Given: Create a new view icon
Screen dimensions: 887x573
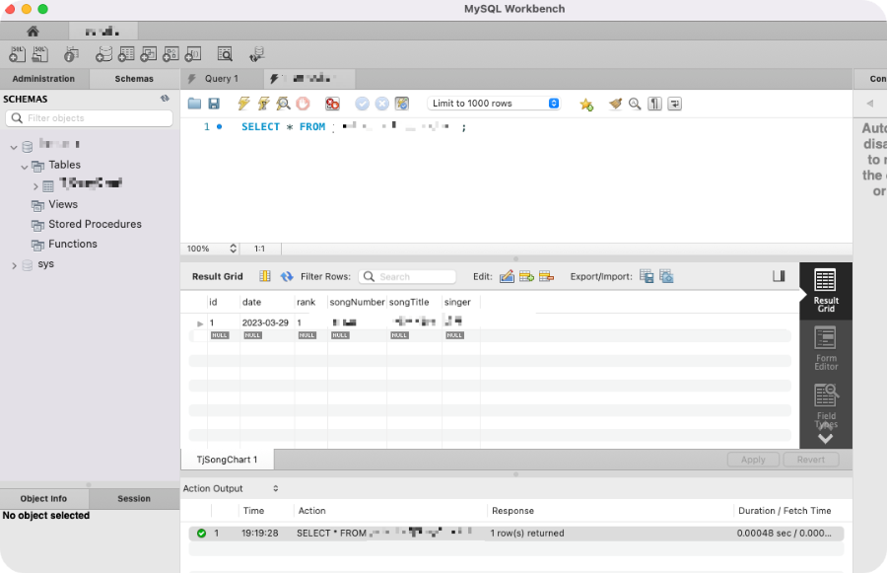Looking at the screenshot, I should point(148,54).
